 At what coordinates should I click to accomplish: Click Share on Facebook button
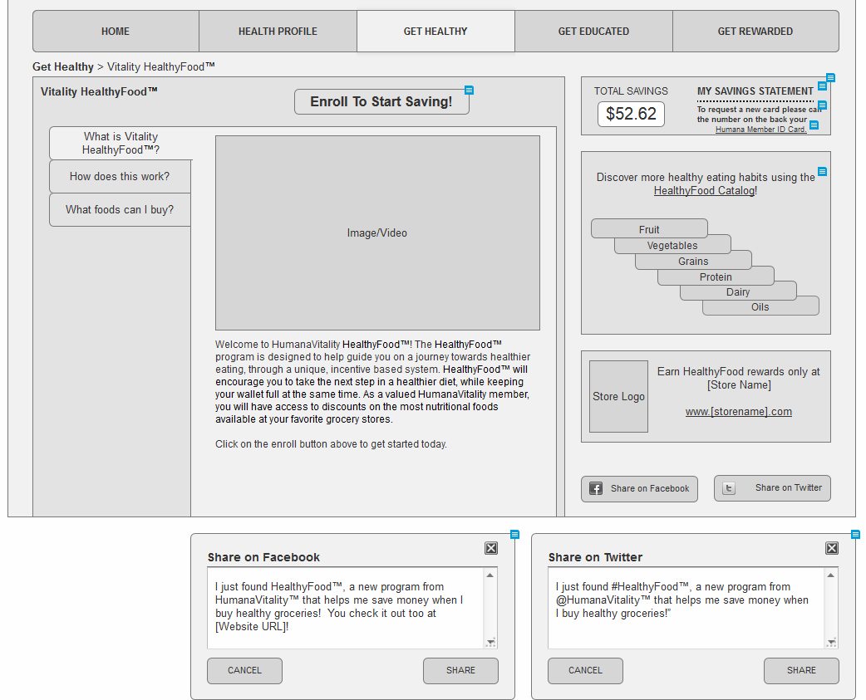(640, 489)
